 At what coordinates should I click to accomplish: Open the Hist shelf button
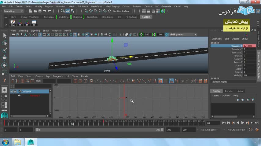pyautogui.click(x=13, y=23)
